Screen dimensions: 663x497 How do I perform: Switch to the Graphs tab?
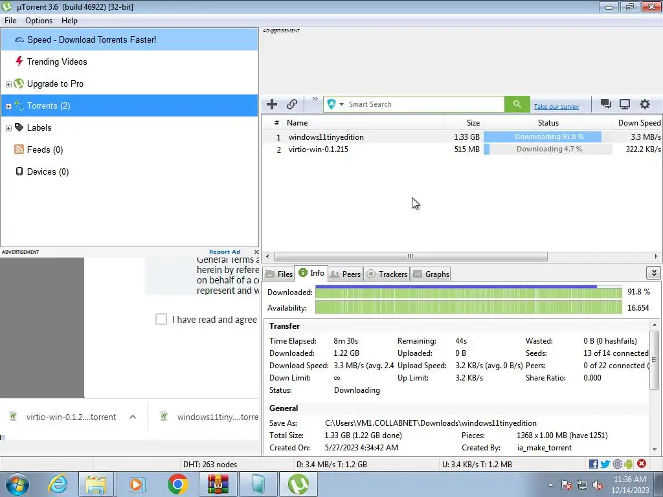(x=431, y=274)
